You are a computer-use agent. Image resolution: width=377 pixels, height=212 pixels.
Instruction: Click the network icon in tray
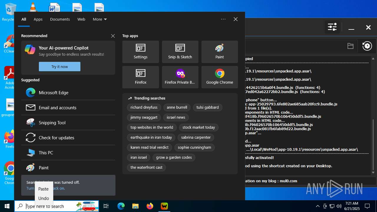[332, 206]
